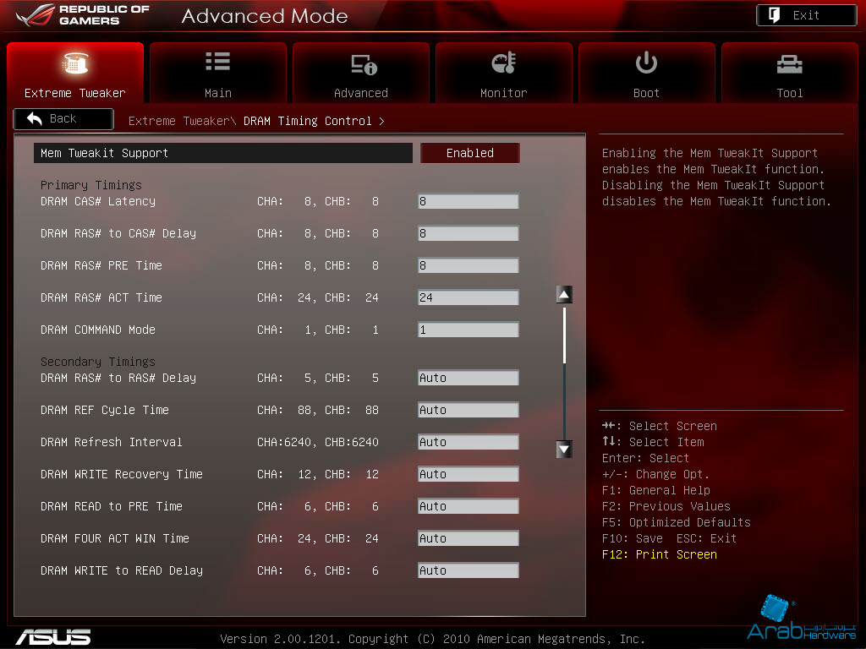The height and width of the screenshot is (649, 866).
Task: Open the Tool tab
Action: (790, 73)
